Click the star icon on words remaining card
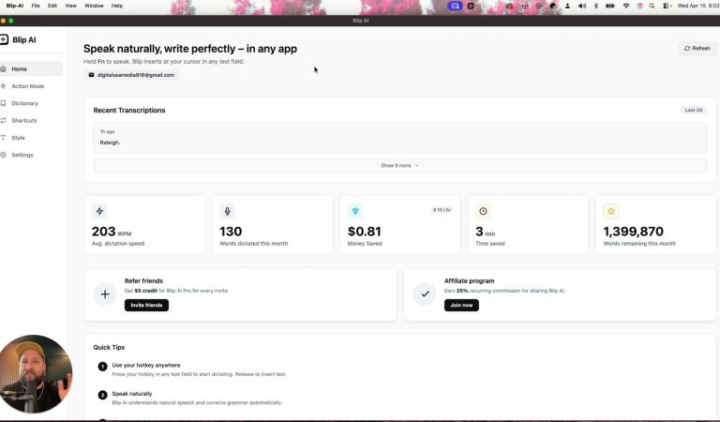Viewport: 720px width, 422px height. (x=611, y=211)
